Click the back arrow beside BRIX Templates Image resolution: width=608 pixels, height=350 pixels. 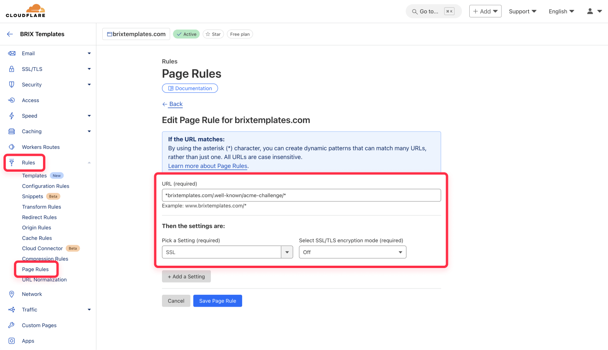pos(10,34)
